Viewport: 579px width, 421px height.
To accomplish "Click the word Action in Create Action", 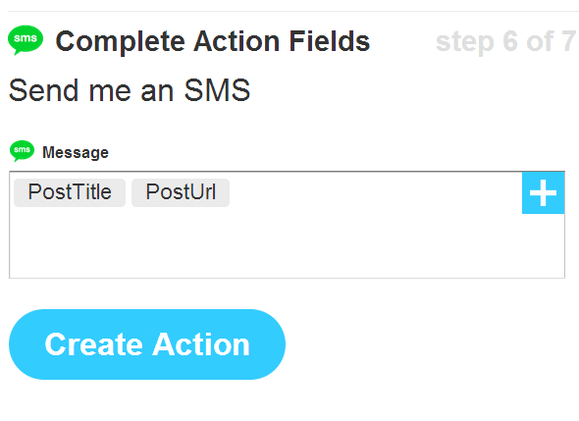I will tap(201, 344).
